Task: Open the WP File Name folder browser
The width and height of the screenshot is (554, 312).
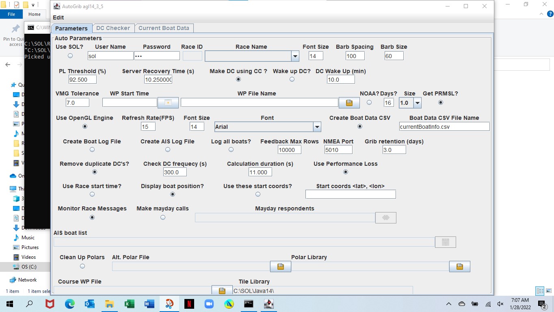Action: pyautogui.click(x=349, y=103)
